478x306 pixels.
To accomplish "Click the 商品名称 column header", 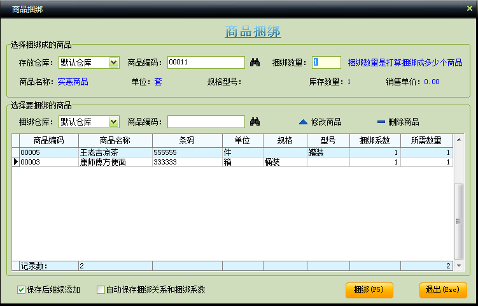I will point(115,140).
